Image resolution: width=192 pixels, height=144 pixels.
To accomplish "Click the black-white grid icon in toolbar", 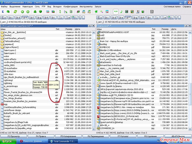I will 152,12.
